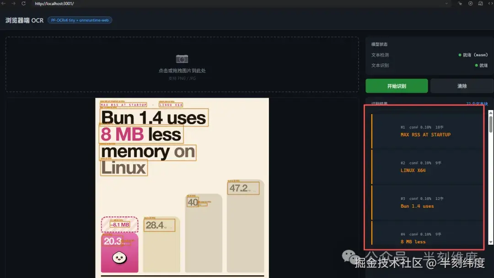The height and width of the screenshot is (278, 494).
Task: Click detected box 'Linux' in image
Action: [x=124, y=168]
